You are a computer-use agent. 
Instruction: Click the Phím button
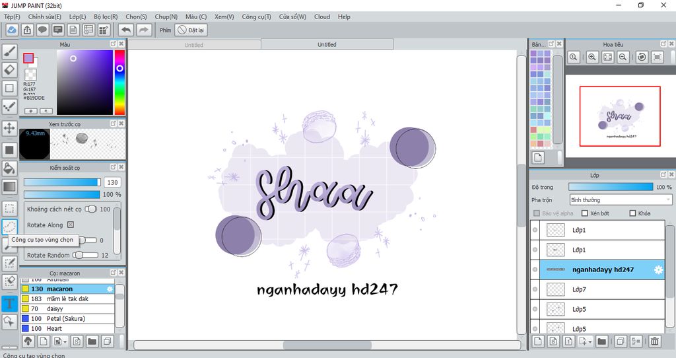[x=165, y=30]
